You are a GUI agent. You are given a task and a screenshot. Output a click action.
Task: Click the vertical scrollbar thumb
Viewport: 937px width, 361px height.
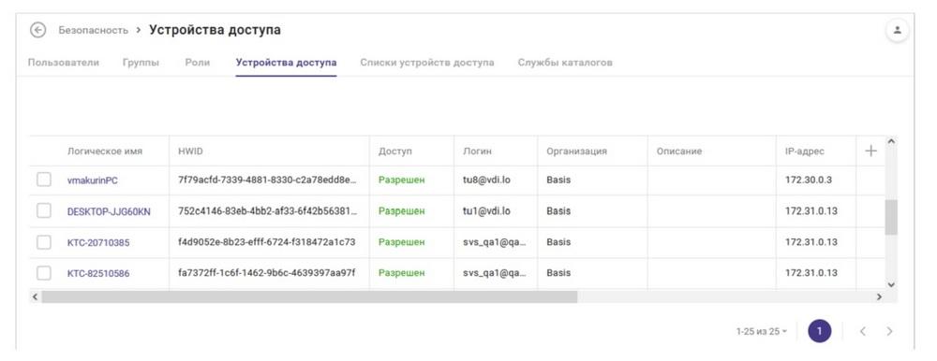(891, 217)
